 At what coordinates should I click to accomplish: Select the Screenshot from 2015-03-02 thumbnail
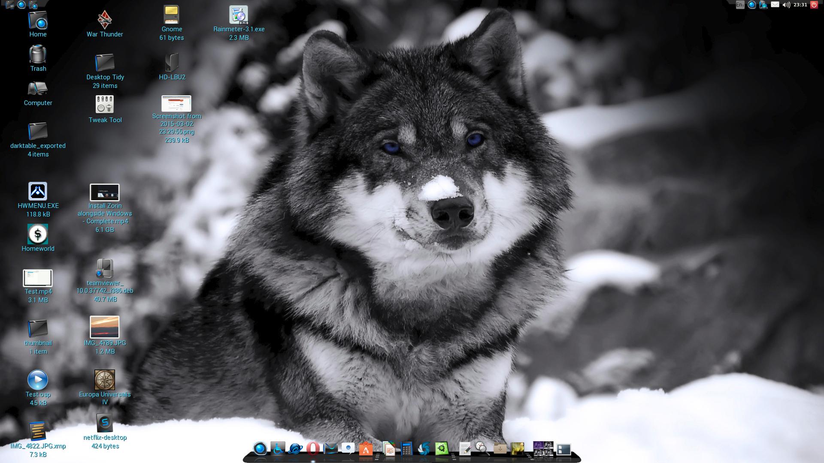[x=176, y=103]
